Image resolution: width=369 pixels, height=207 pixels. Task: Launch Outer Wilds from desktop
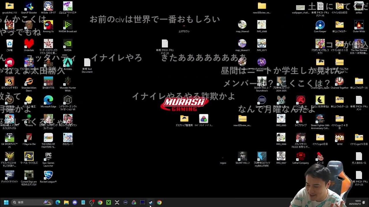click(x=359, y=25)
